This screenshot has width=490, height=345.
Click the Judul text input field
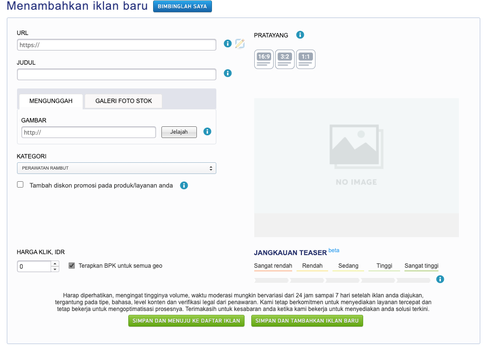coord(117,74)
